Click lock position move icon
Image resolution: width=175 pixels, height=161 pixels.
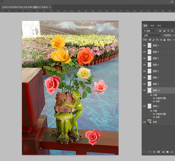[x=157, y=40]
